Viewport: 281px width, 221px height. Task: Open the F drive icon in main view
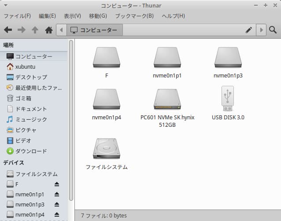tap(107, 57)
